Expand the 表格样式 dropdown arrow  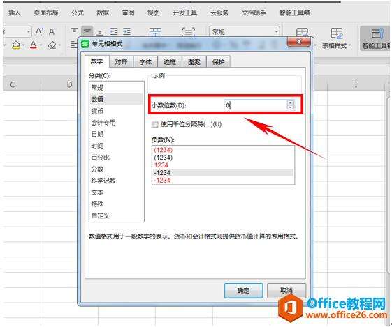click(350, 45)
